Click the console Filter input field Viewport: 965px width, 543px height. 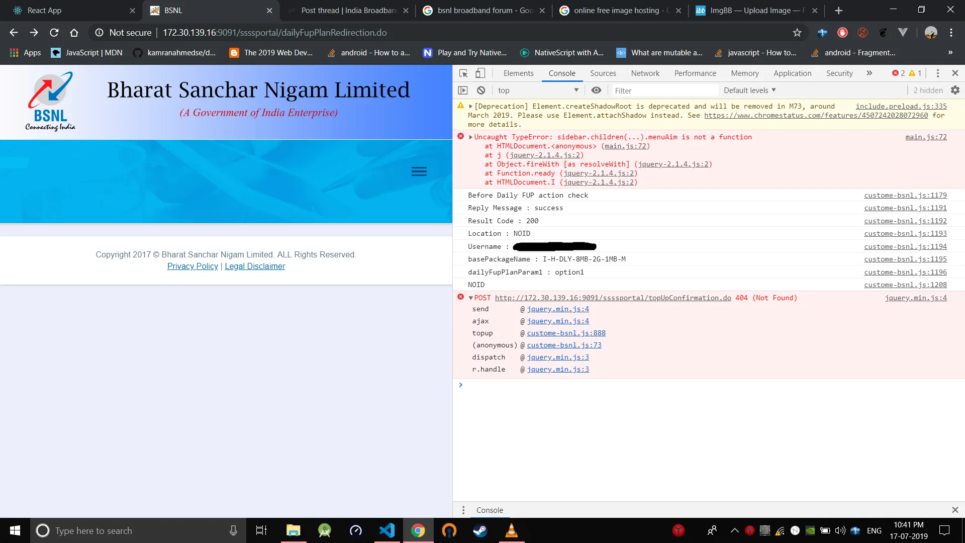(663, 90)
